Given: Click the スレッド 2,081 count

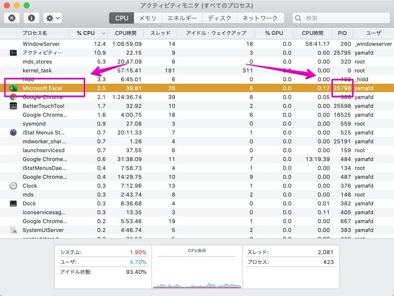Looking at the screenshot, I should coord(326,252).
